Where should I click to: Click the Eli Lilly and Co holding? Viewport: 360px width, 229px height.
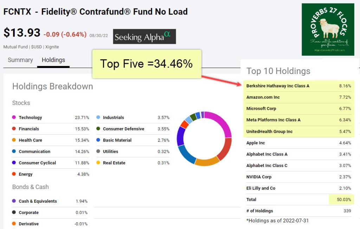tap(261, 188)
